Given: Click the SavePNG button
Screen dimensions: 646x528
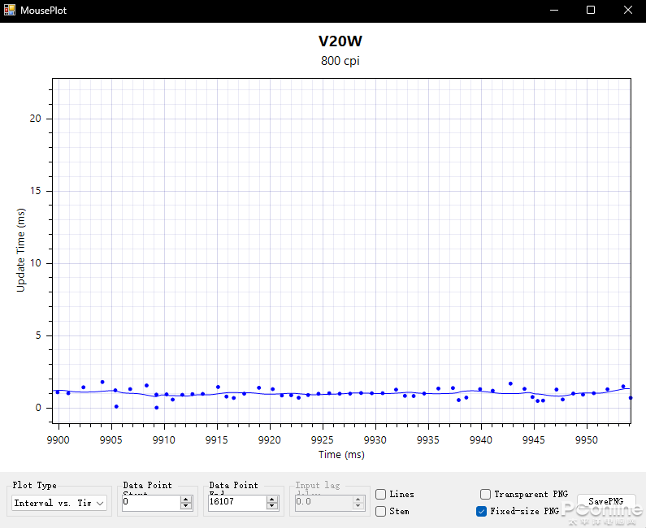Looking at the screenshot, I should click(605, 501).
